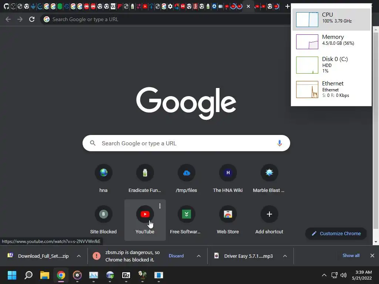Image resolution: width=379 pixels, height=284 pixels.
Task: Open the blue window app on taskbar
Action: [158, 275]
